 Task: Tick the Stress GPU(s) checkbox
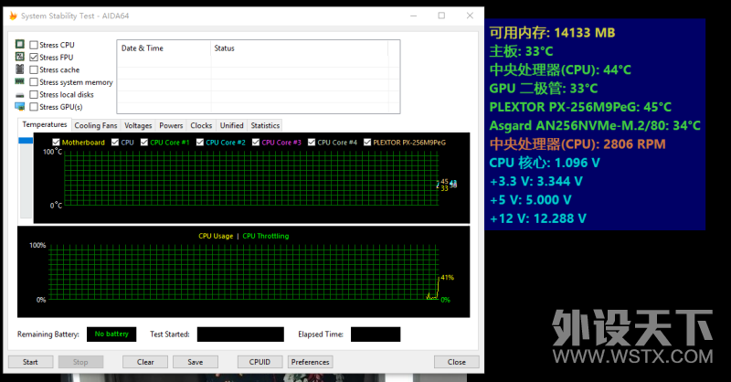(34, 107)
